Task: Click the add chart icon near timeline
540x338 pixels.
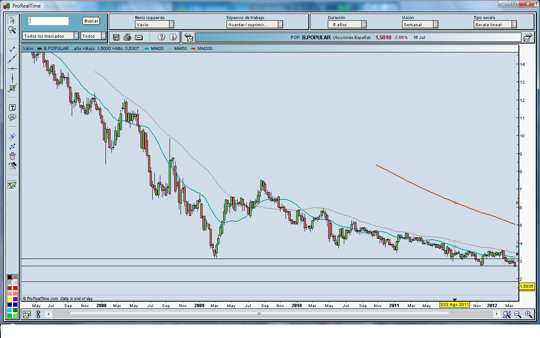Action: (x=27, y=314)
